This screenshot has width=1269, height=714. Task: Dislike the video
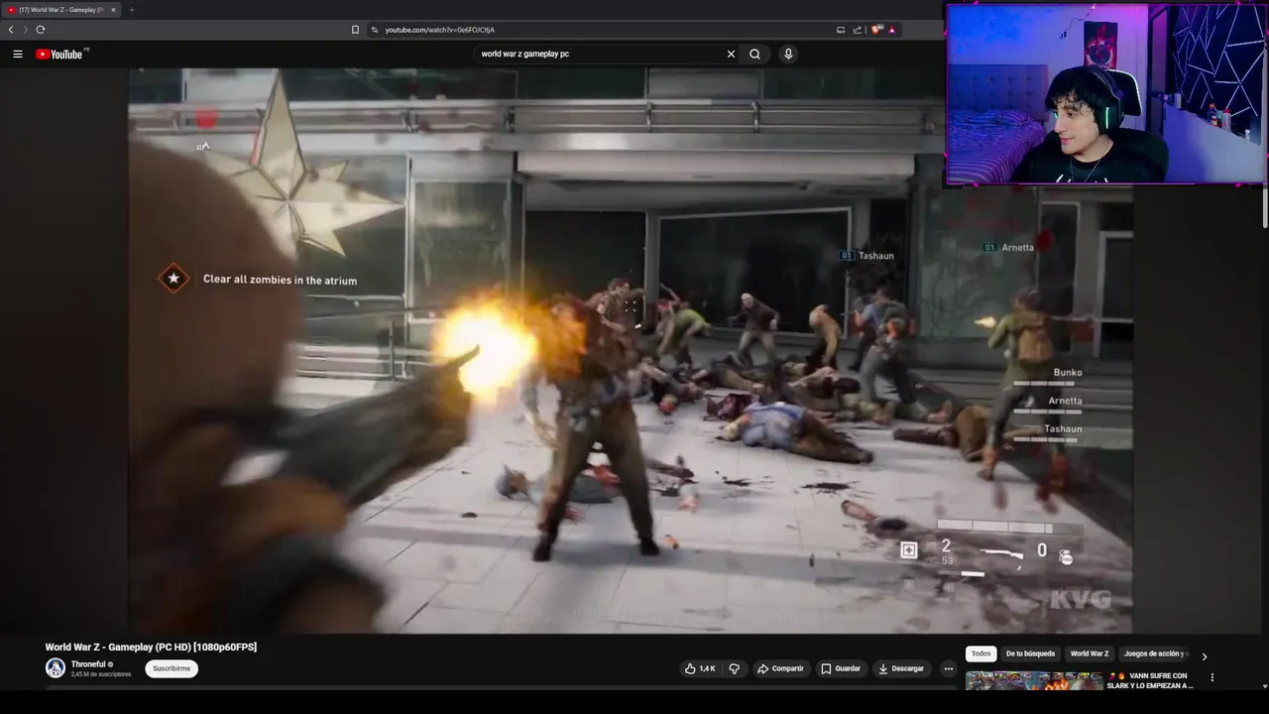pos(735,668)
